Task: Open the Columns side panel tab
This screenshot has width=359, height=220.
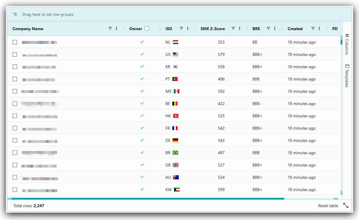Action: click(x=347, y=44)
